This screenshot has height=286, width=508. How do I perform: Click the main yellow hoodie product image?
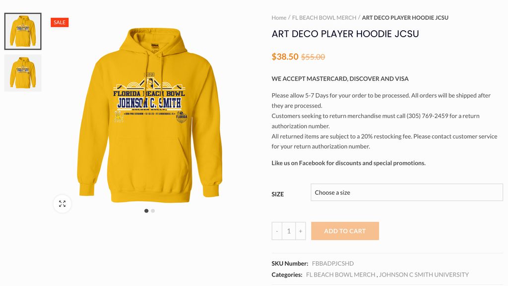coord(149,114)
